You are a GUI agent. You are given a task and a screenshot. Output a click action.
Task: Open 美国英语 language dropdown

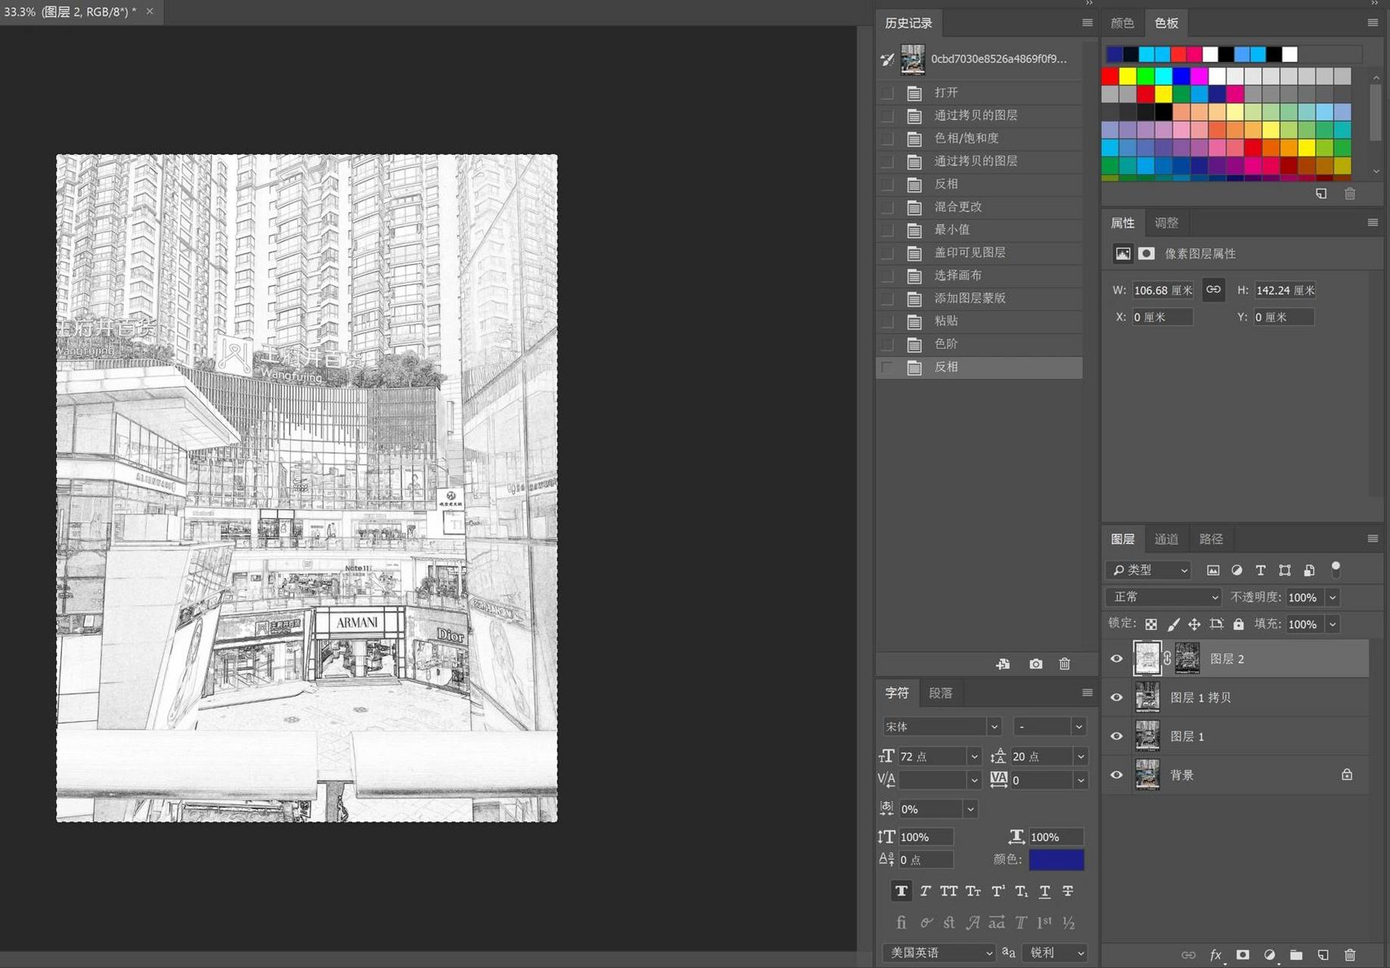tap(939, 952)
